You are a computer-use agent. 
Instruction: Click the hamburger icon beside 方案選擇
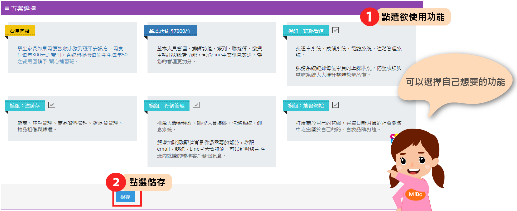point(6,9)
